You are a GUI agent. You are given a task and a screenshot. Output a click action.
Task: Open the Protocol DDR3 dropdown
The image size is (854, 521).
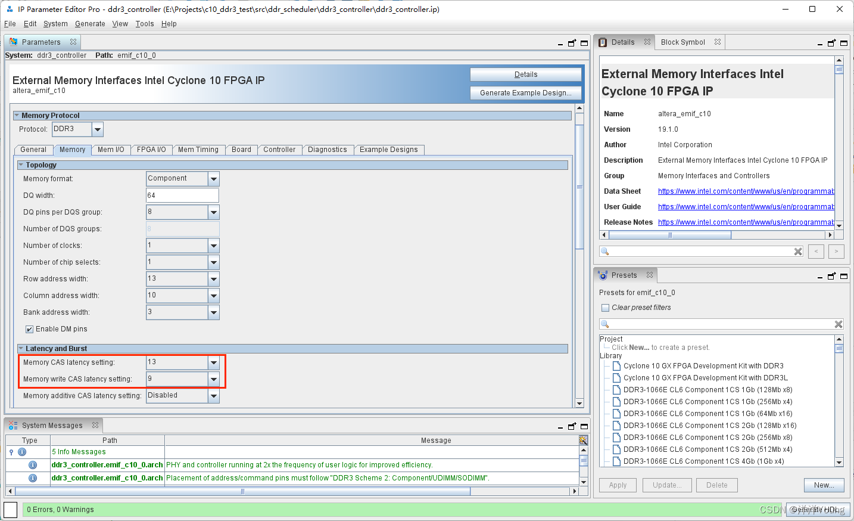[x=98, y=129]
